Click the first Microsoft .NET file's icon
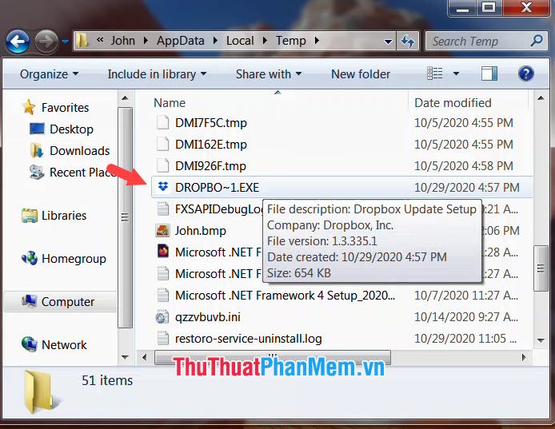The width and height of the screenshot is (555, 429). [163, 252]
